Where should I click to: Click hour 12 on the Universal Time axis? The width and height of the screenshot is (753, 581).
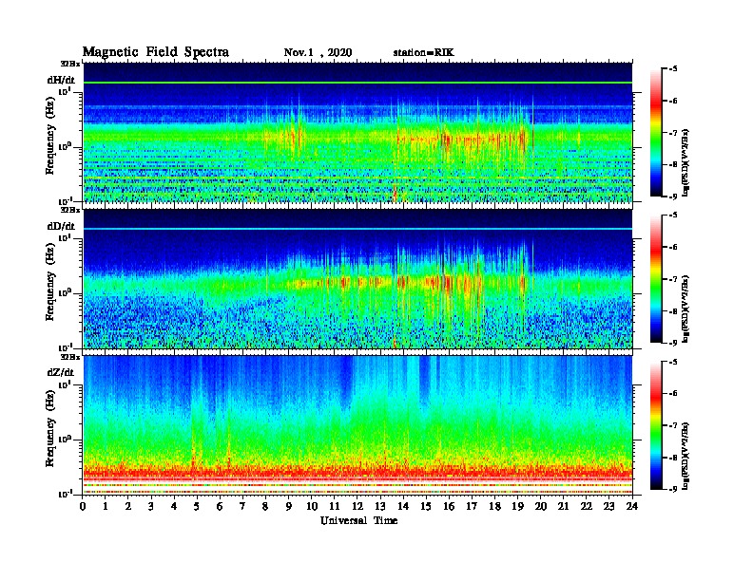click(357, 507)
